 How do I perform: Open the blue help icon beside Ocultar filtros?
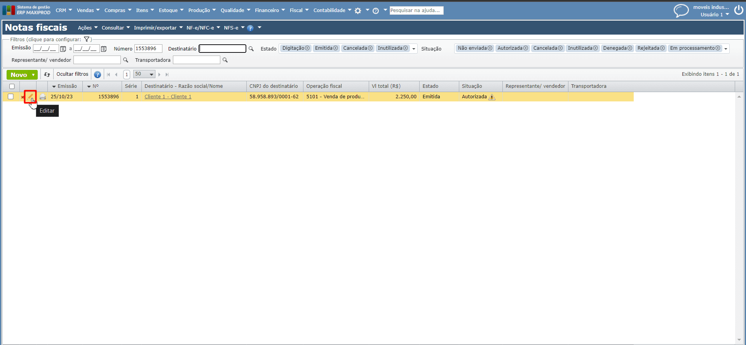98,75
